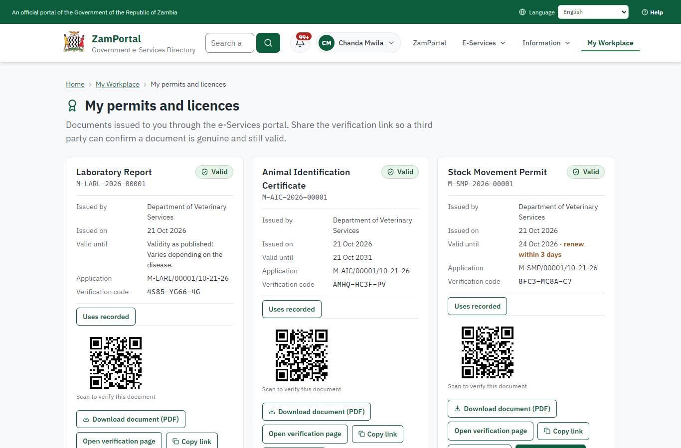Click the Valid shield badge on Animal Identification Certificate
681x448 pixels.
click(400, 172)
